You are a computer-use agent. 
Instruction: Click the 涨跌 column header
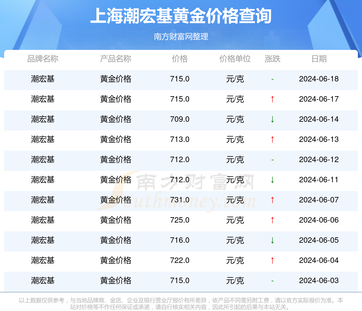pyautogui.click(x=273, y=59)
